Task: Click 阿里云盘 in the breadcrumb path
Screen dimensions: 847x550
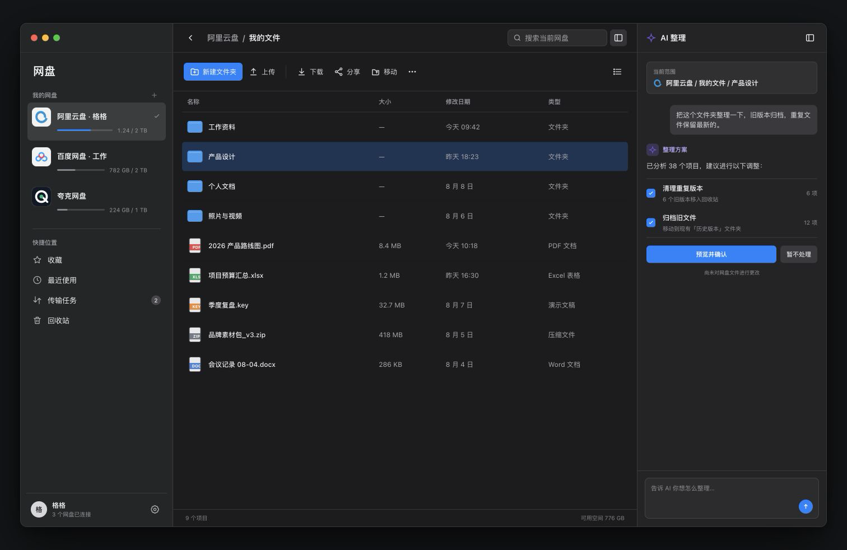Action: click(x=223, y=38)
